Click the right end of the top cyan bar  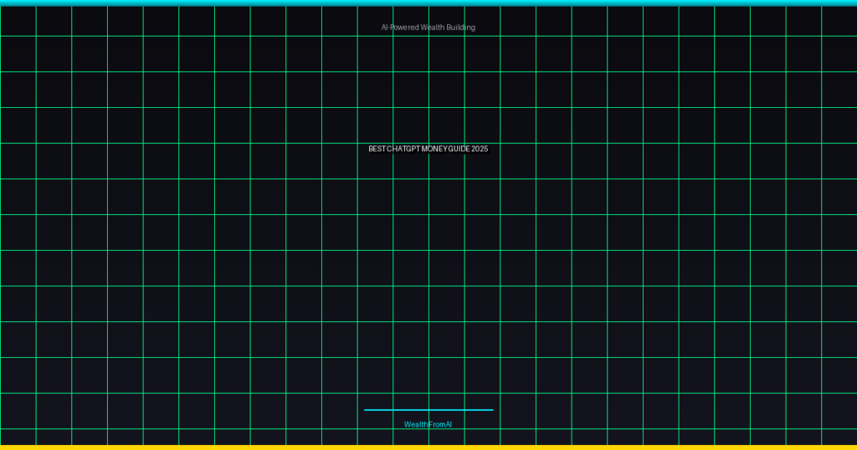pyautogui.click(x=853, y=3)
